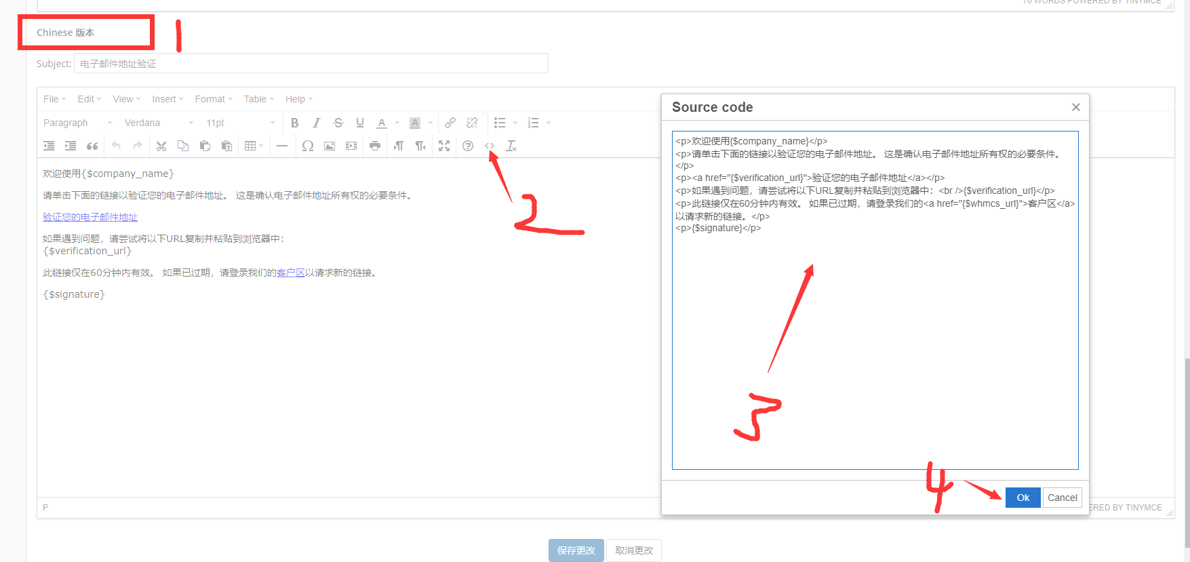
Task: Insert a horizontal line
Action: coord(282,146)
